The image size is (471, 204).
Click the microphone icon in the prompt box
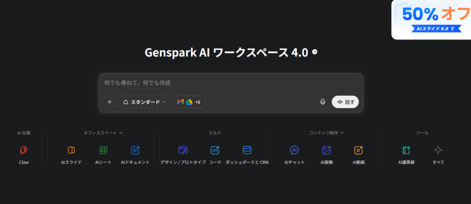(322, 102)
